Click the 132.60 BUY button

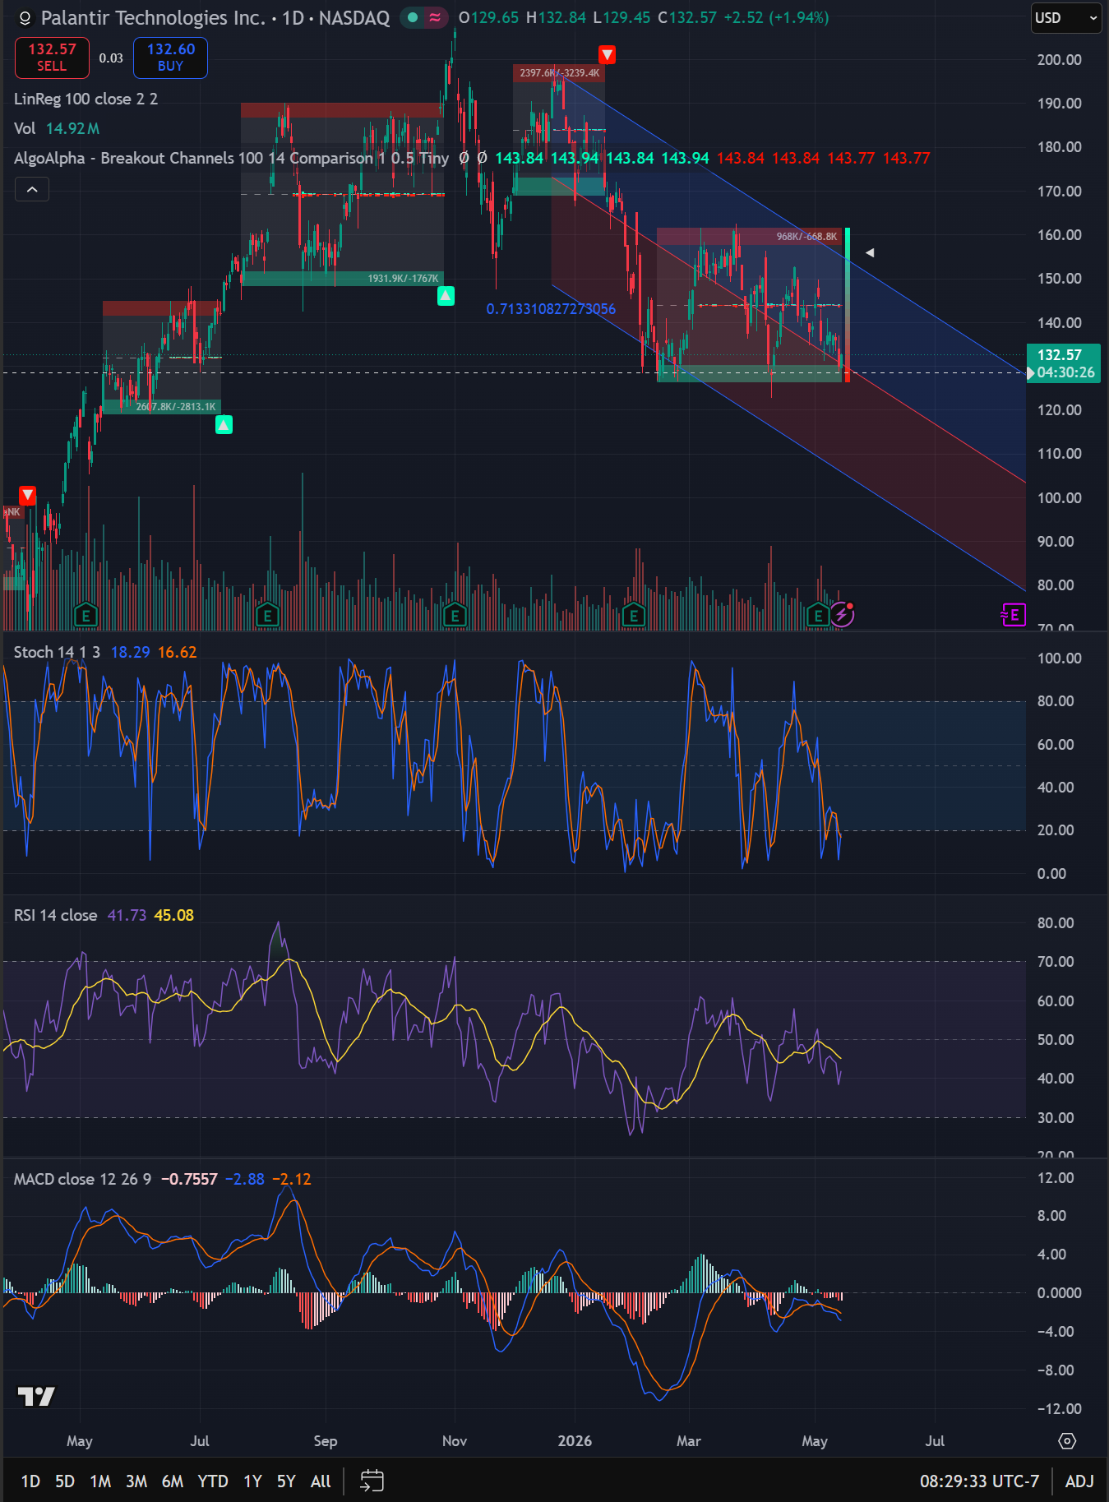171,57
